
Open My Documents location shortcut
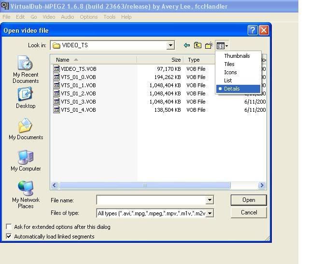(26, 129)
